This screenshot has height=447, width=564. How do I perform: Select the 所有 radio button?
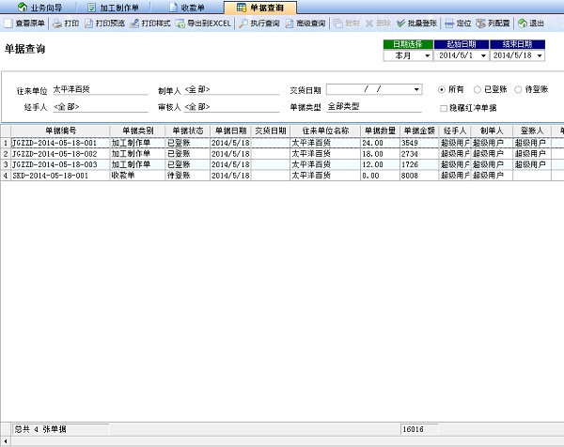443,89
